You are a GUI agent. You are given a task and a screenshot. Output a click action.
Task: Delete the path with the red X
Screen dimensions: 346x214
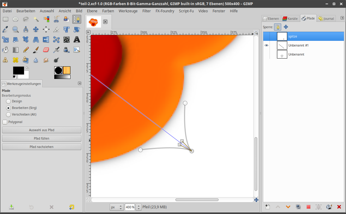(339, 207)
